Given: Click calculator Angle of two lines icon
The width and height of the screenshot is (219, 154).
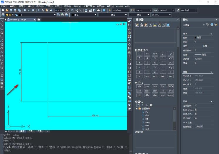Looking at the screenshot, I should (x=159, y=25).
